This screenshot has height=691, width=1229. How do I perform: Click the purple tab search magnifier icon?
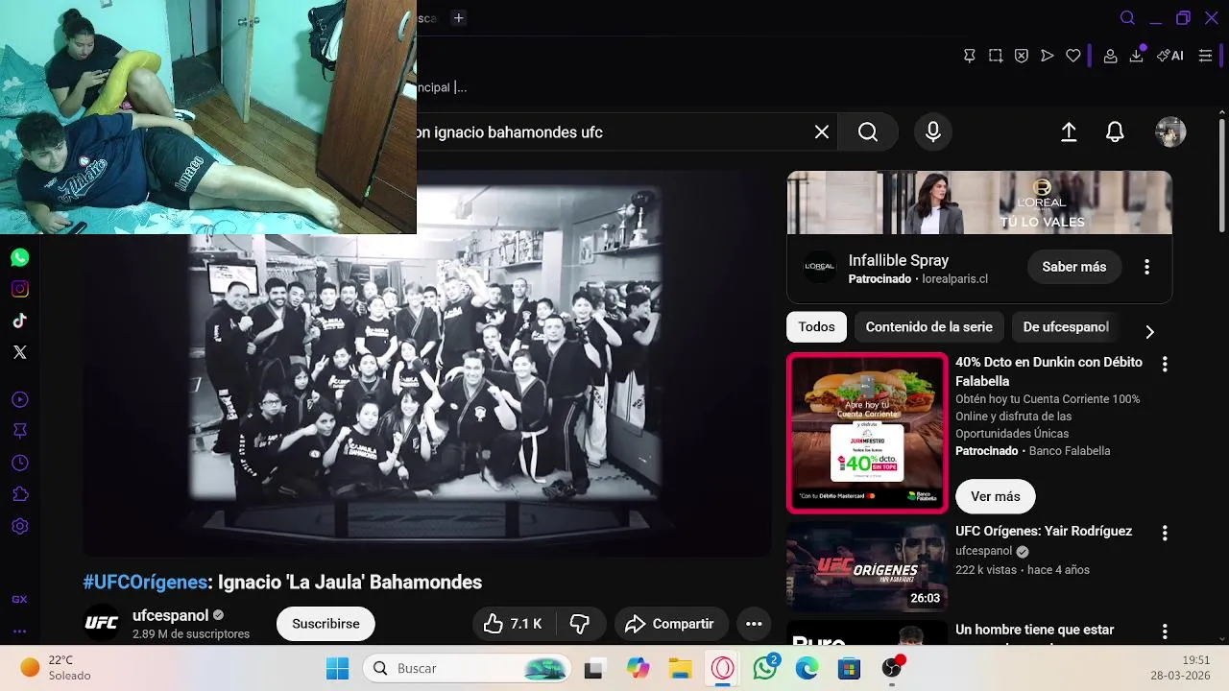click(x=1128, y=18)
